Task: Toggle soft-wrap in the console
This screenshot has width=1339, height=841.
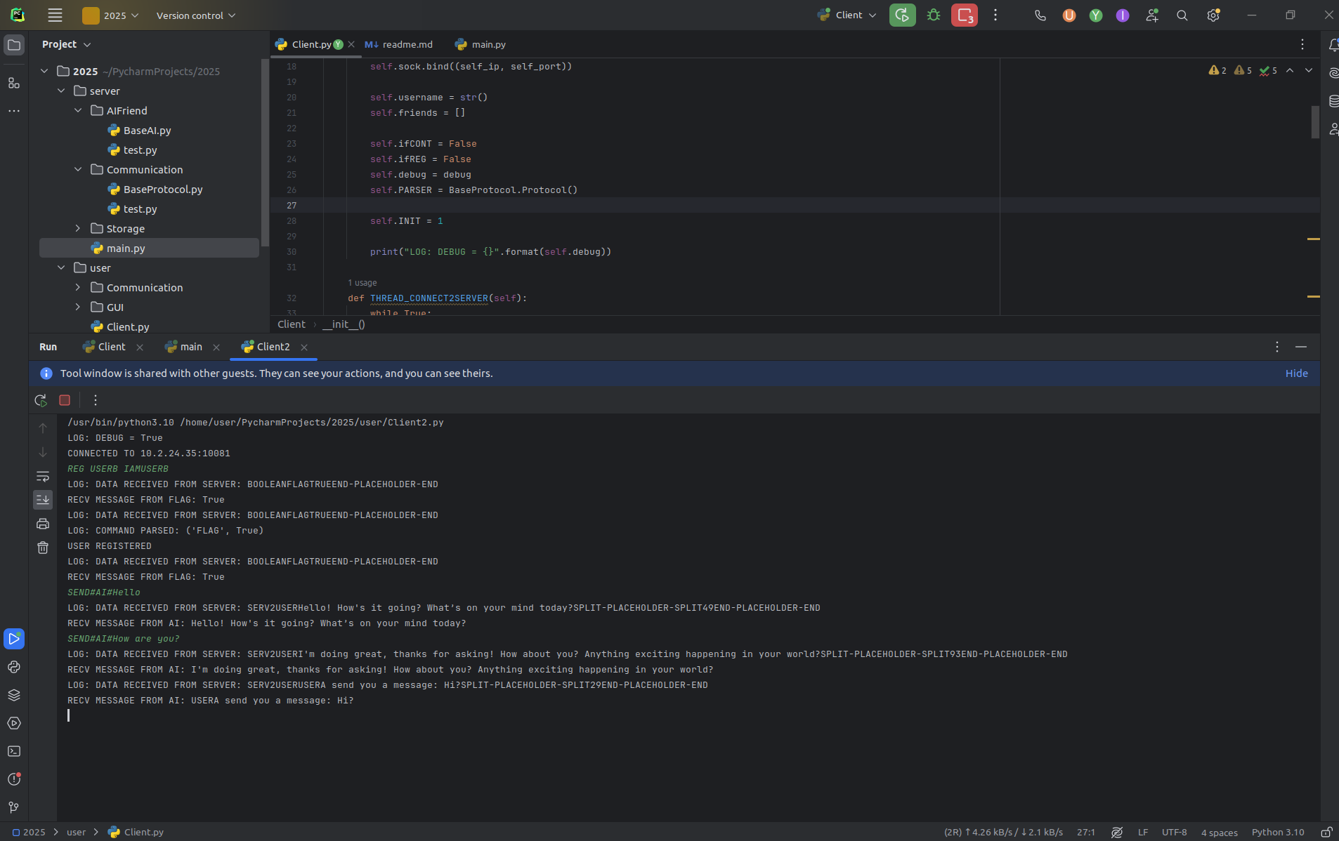Action: tap(43, 476)
